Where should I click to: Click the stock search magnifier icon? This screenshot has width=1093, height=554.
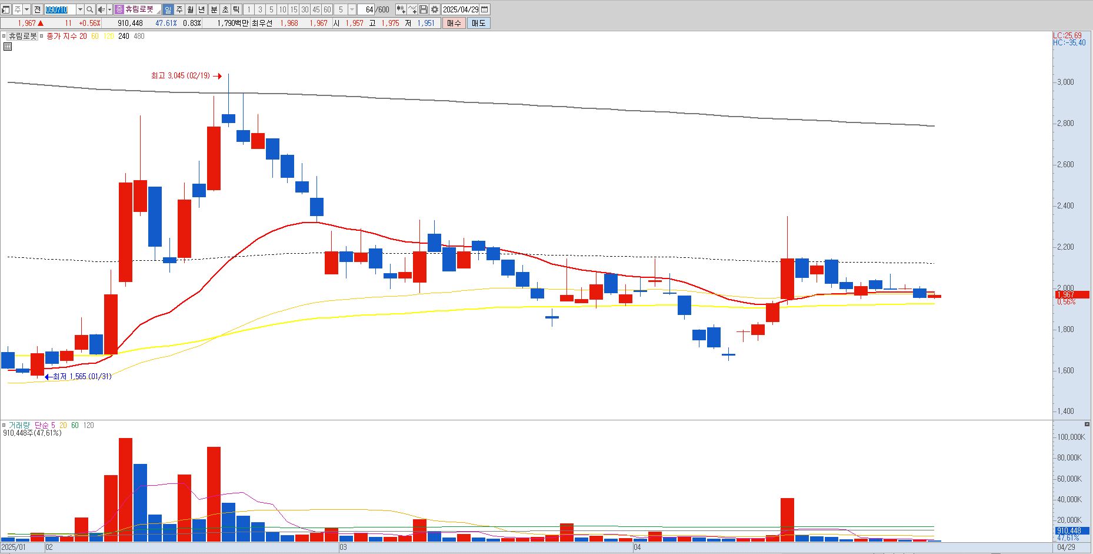tap(89, 9)
